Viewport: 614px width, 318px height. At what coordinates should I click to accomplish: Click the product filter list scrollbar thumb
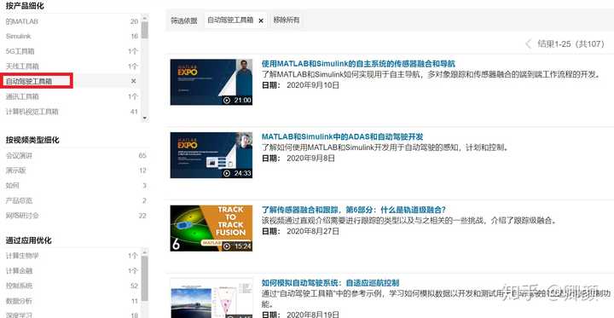[145, 30]
